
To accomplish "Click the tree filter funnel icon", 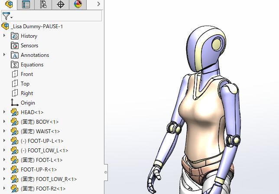I will 6,16.
